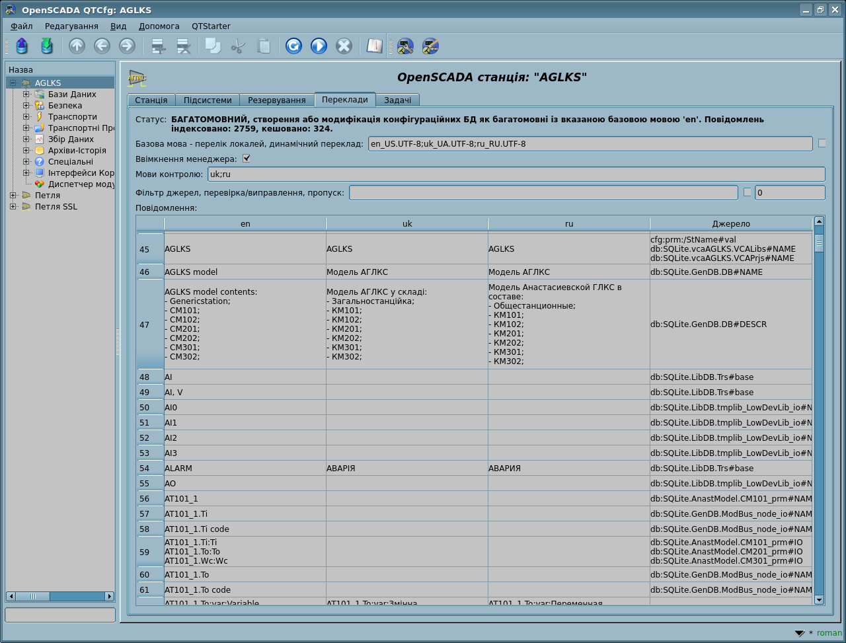Click the tree horizontal scrollbar right arrow
The image size is (846, 643).
point(110,596)
